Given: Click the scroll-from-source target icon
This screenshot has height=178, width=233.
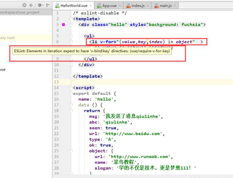Looking at the screenshot, I should [24, 5].
